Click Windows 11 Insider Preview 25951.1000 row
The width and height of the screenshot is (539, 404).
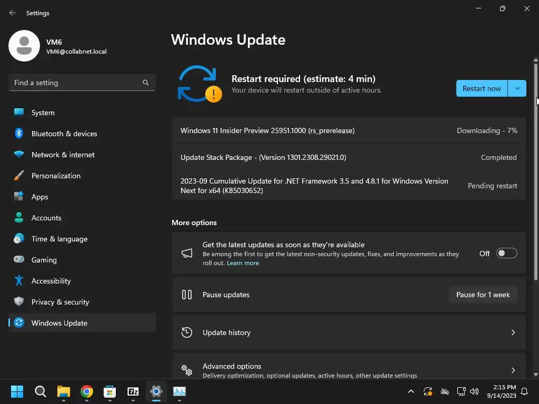click(348, 130)
